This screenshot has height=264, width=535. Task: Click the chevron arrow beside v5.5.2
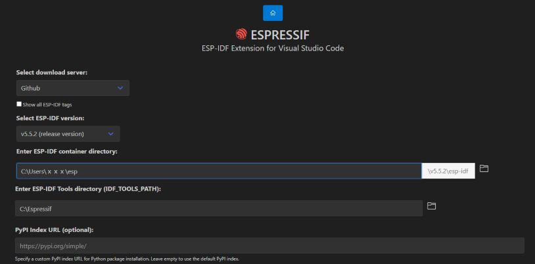point(110,134)
